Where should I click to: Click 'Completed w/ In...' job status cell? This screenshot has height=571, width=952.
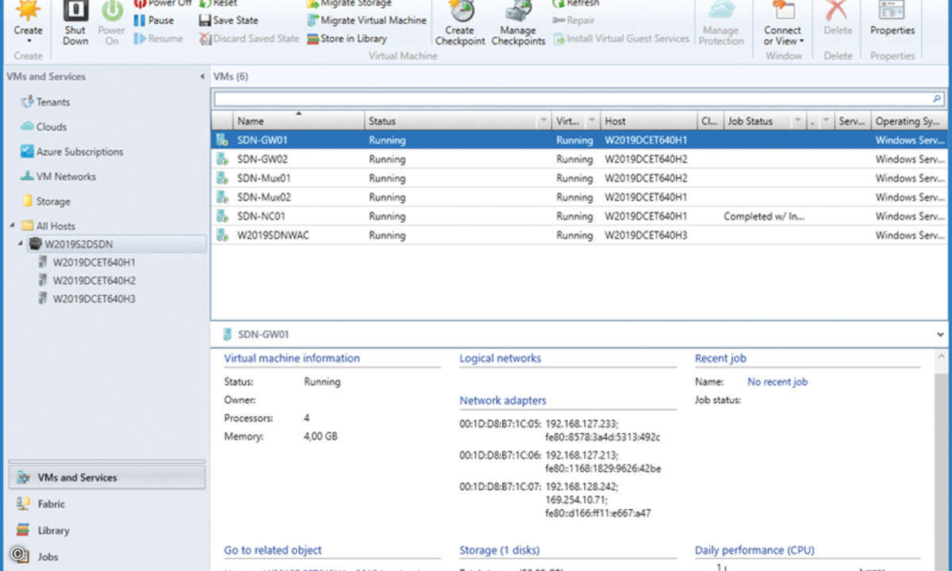(x=764, y=216)
